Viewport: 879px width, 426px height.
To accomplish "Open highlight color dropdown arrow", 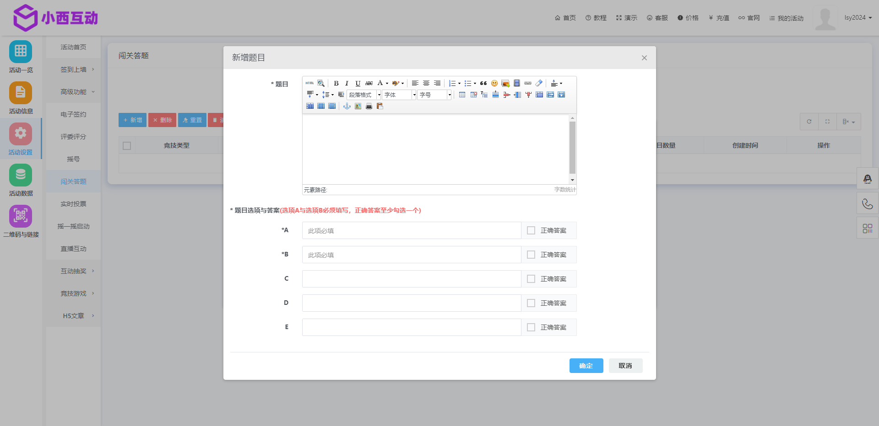I will (x=402, y=83).
